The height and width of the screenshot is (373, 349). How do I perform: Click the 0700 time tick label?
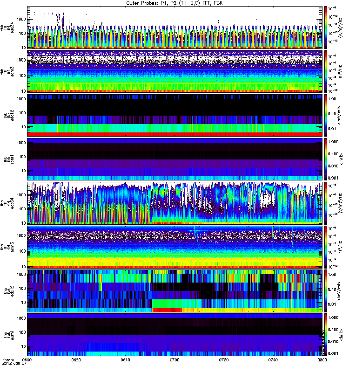[174, 360]
